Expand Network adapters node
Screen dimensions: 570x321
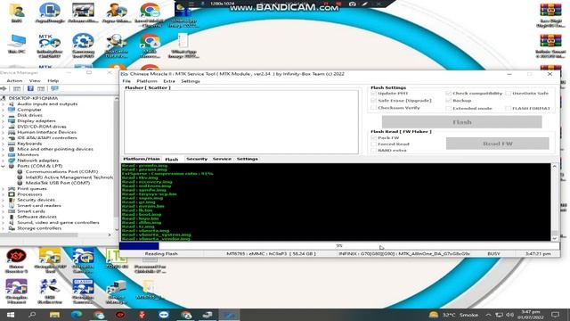tap(4, 160)
